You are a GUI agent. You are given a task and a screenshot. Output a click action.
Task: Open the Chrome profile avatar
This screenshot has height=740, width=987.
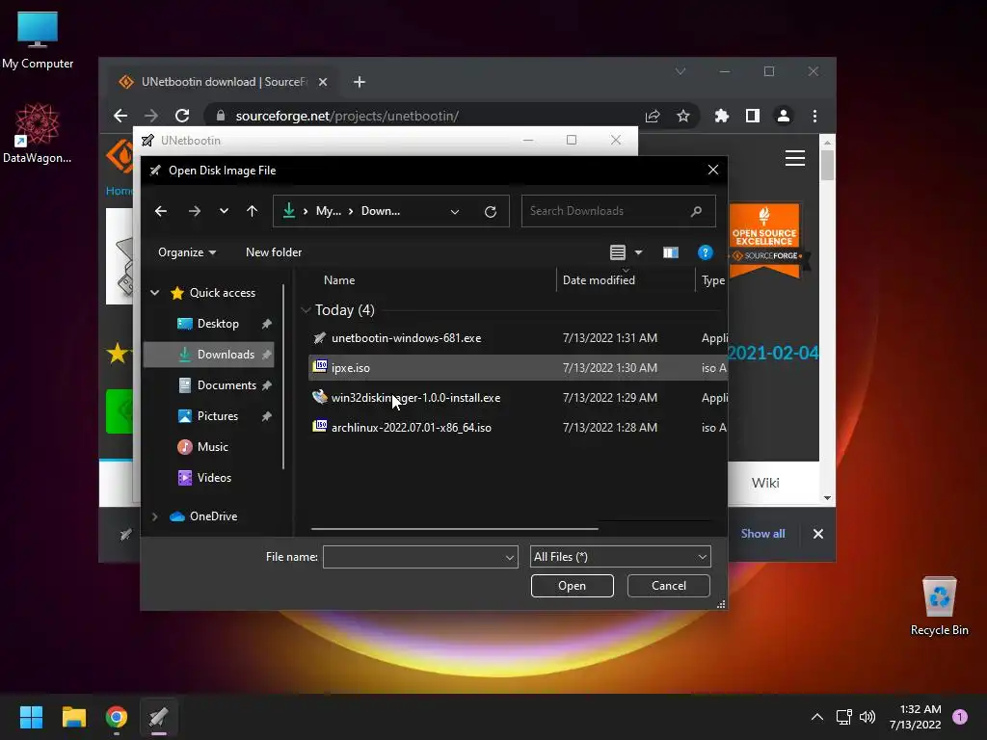(783, 116)
